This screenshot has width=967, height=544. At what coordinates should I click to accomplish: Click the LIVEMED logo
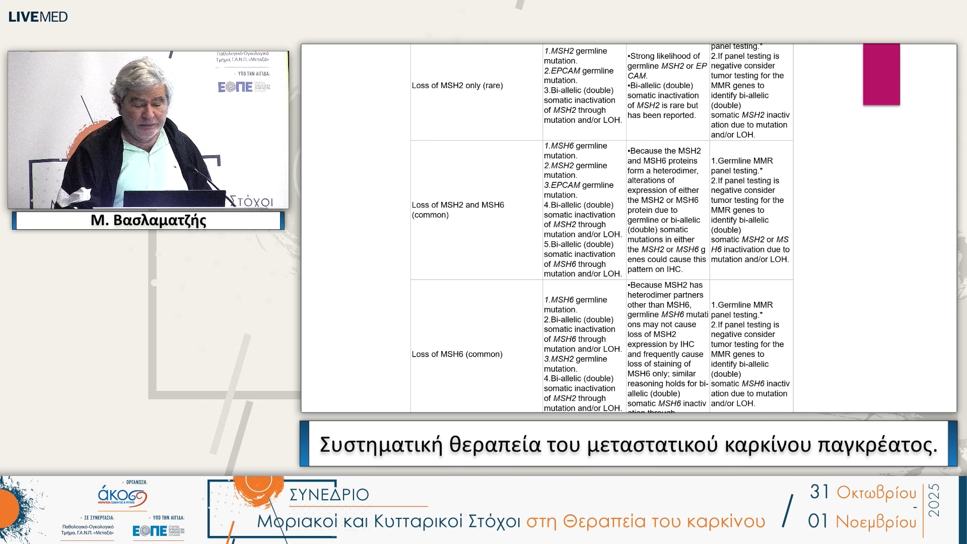tap(38, 17)
